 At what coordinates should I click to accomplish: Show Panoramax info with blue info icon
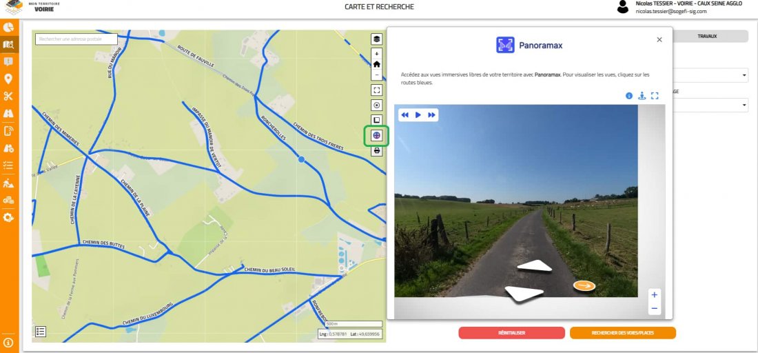point(629,96)
